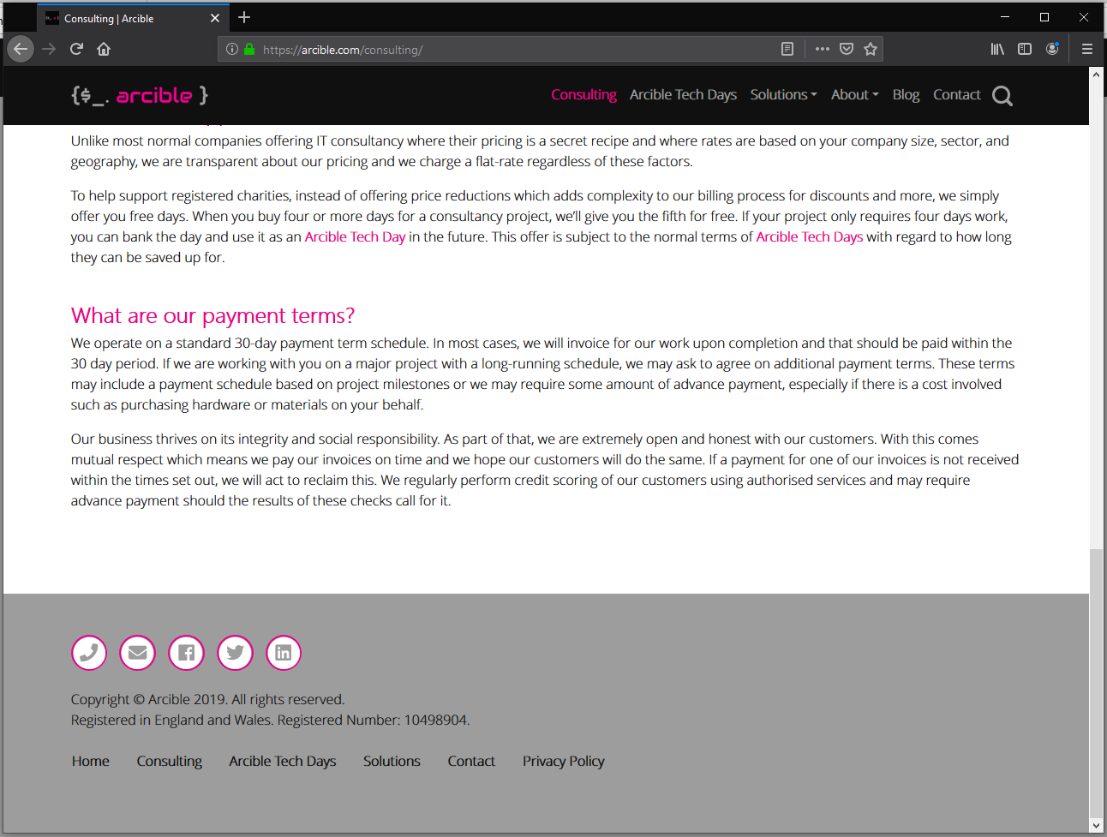Toggle reader view in the address bar
The width and height of the screenshot is (1107, 837).
pyautogui.click(x=787, y=49)
